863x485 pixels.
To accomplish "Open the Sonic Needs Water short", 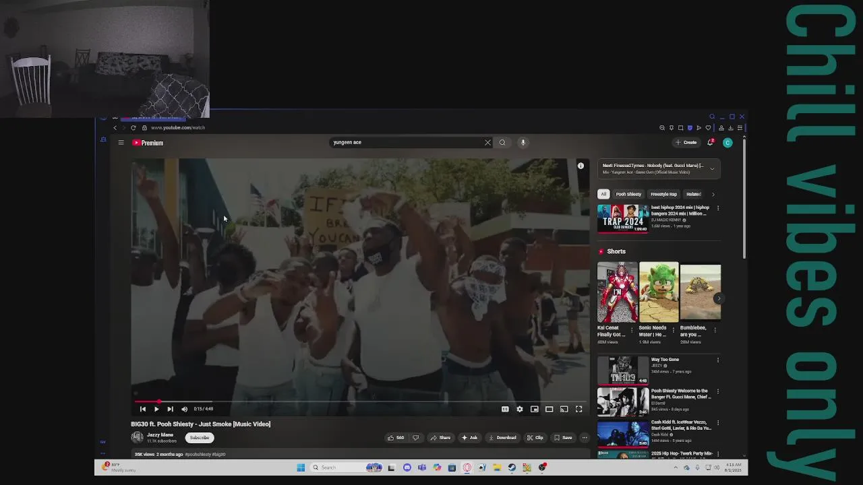I will point(659,292).
